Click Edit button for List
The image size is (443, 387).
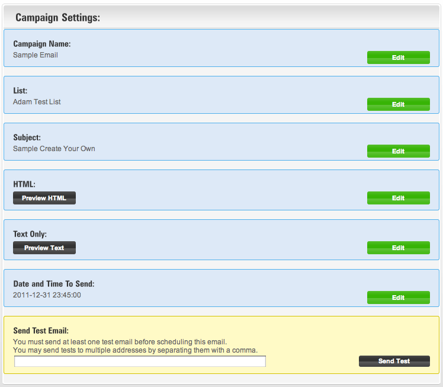tap(399, 104)
